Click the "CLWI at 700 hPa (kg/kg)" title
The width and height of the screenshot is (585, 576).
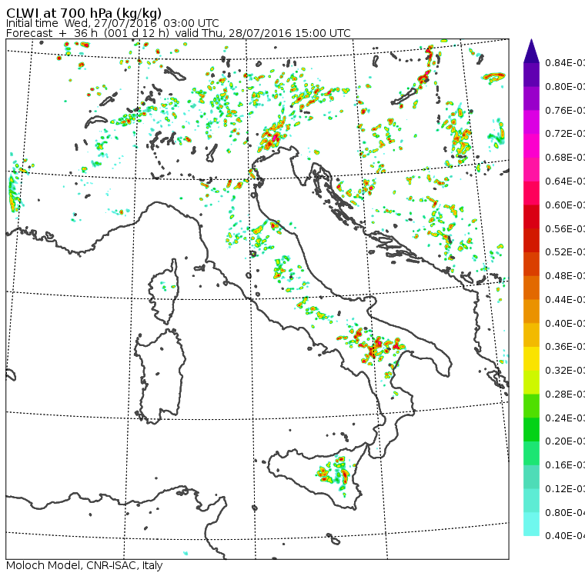point(84,13)
